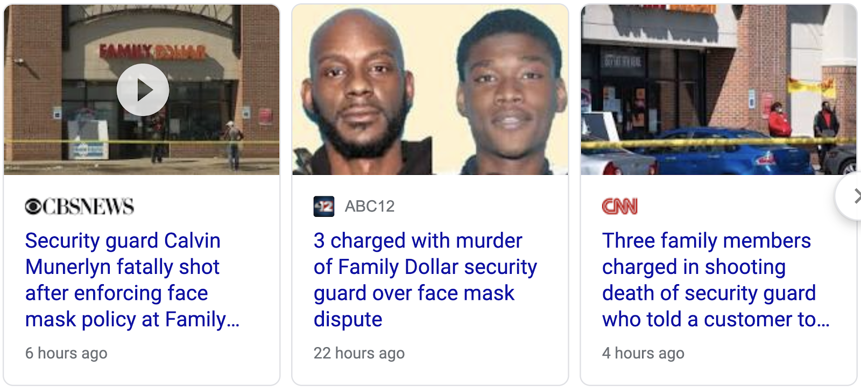
Task: Open the Security guard Calvin Munerlyn headline
Action: (132, 280)
